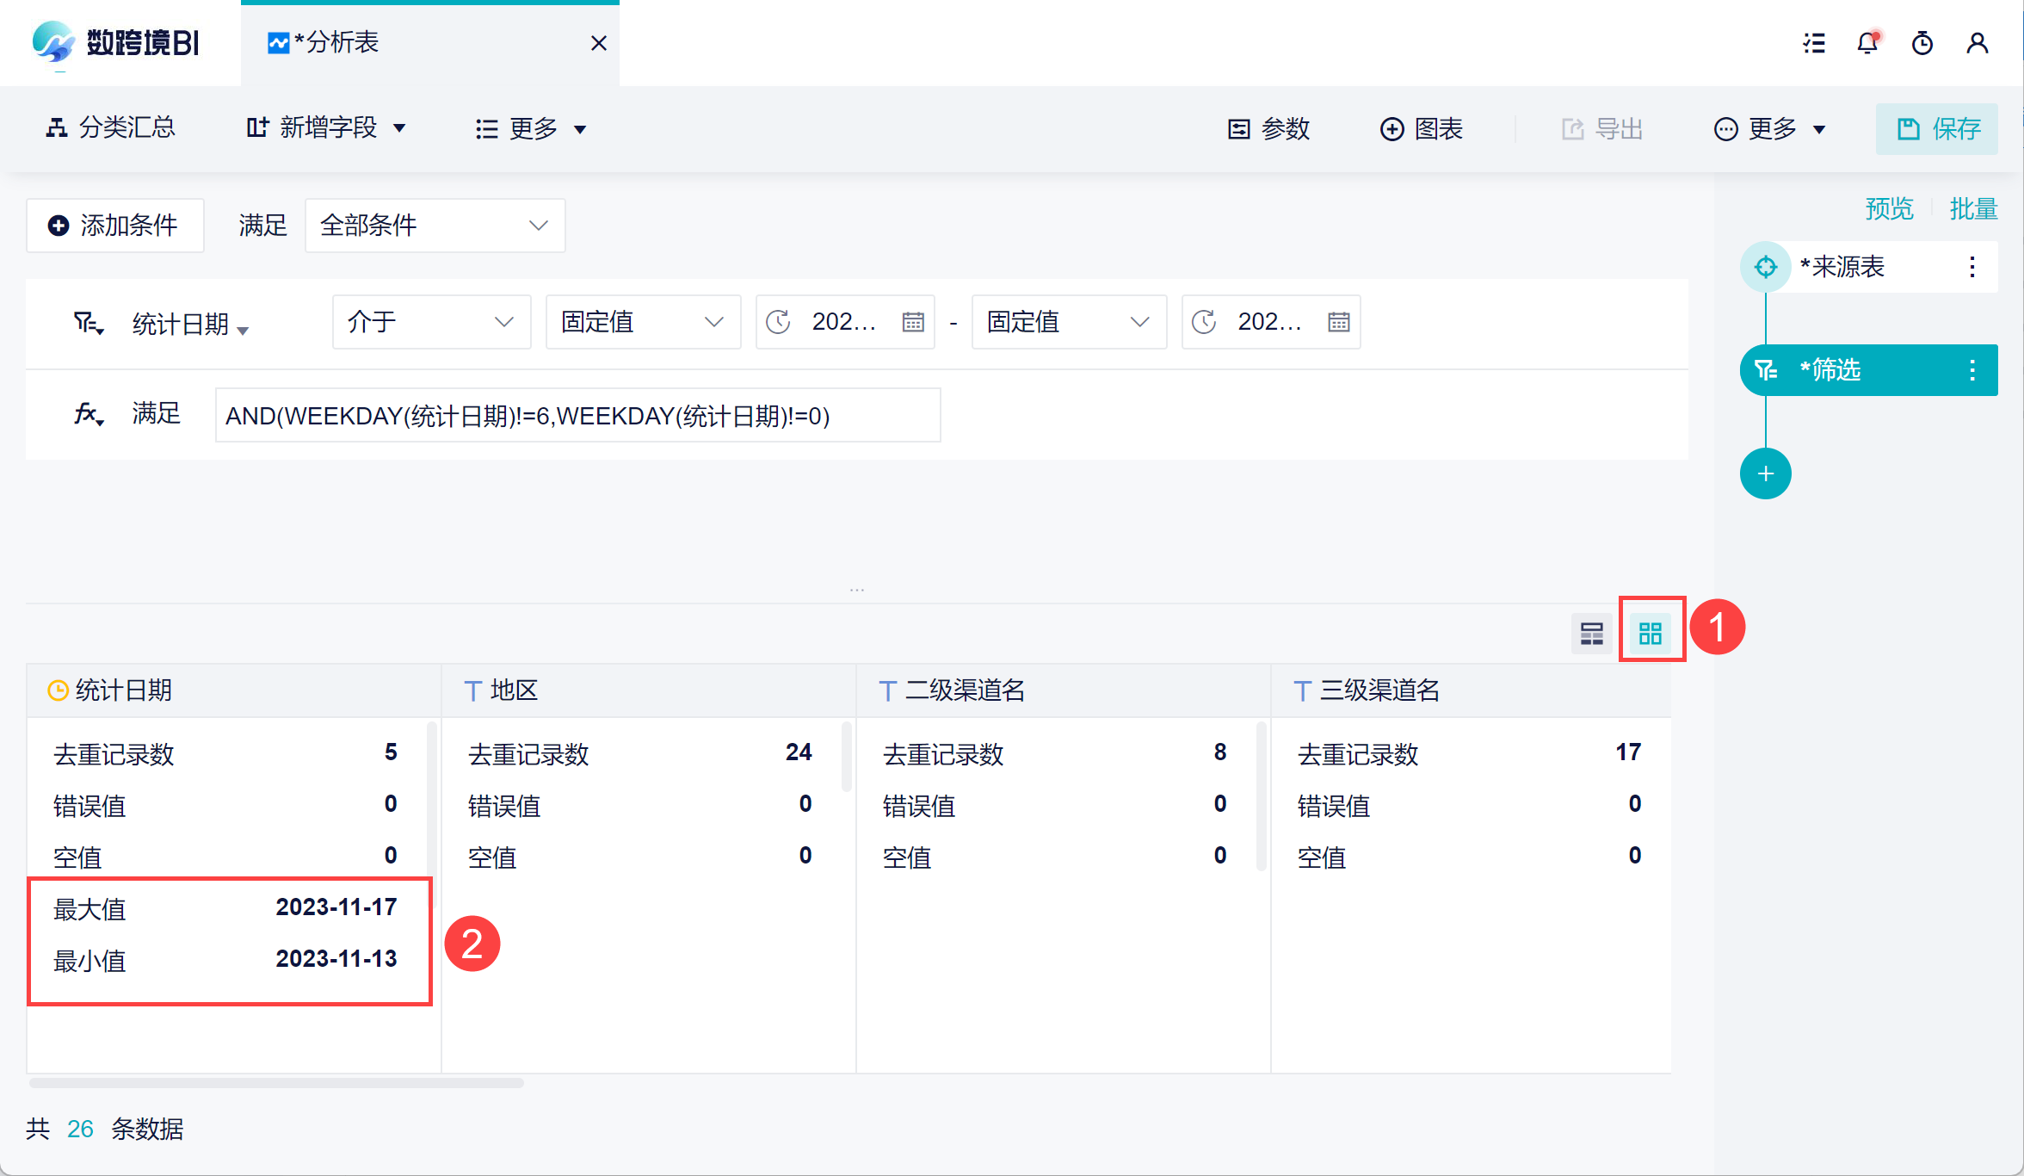Select the 分析表 tab
Screen dimensions: 2024x1176
coord(336,43)
